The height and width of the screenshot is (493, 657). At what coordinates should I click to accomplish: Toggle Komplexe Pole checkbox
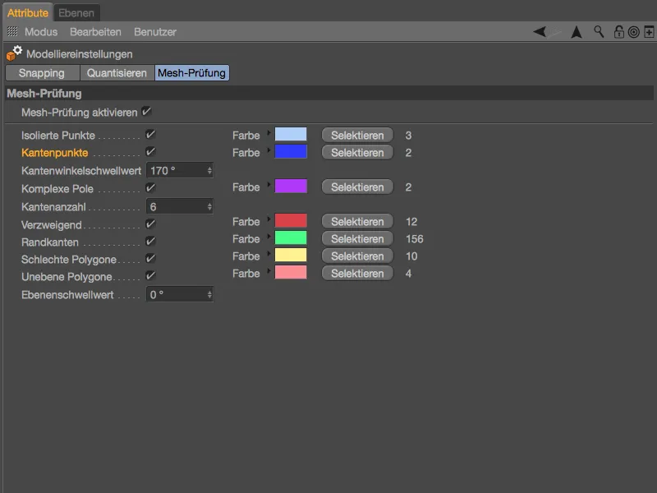[150, 188]
